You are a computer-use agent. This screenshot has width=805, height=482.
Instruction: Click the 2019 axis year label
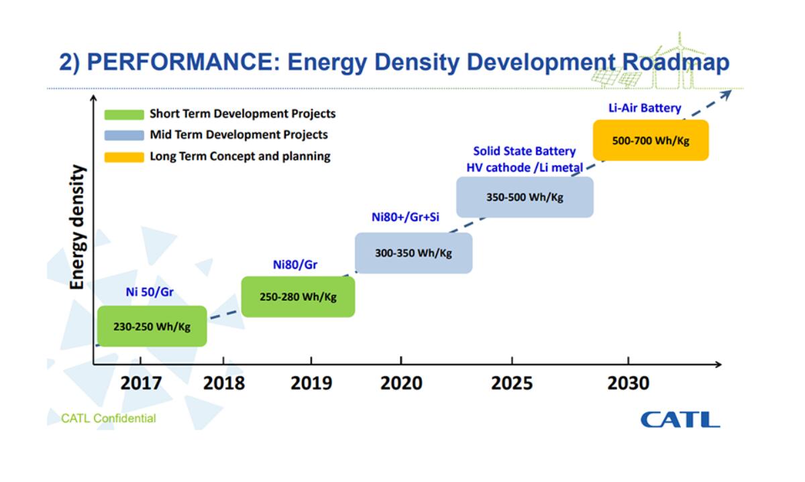pyautogui.click(x=311, y=383)
